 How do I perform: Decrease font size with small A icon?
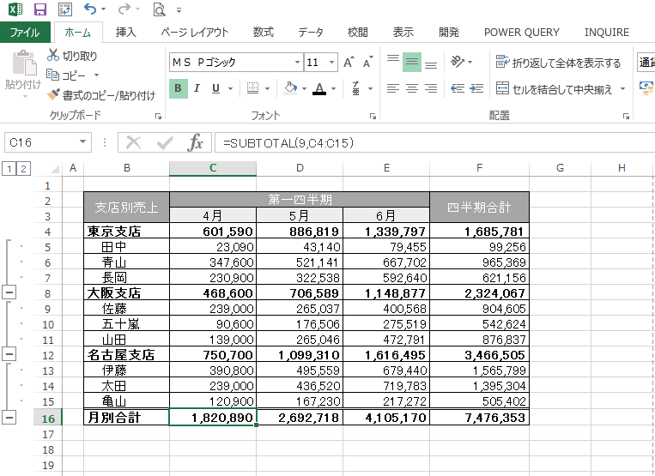click(367, 63)
